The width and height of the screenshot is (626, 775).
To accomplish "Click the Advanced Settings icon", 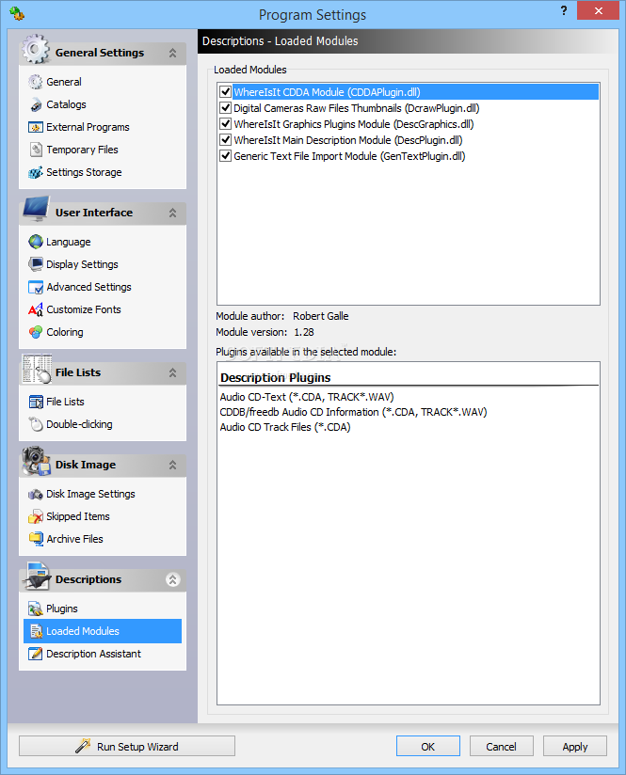I will [x=35, y=287].
